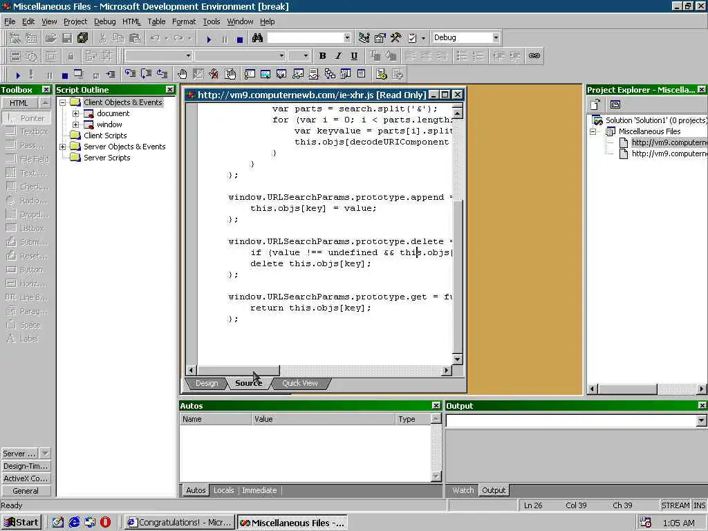The image size is (708, 531).
Task: Launch the Opera quick launch icon
Action: coord(105,523)
